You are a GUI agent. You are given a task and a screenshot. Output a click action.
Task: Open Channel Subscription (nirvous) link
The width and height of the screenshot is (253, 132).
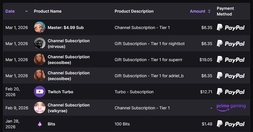pos(69,44)
